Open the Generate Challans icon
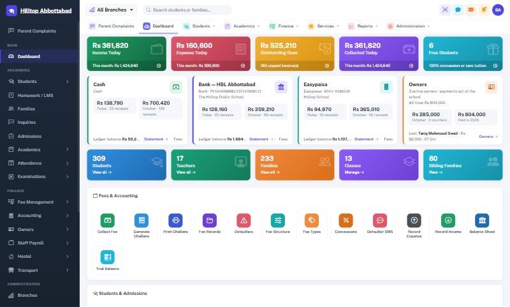This screenshot has height=307, width=510. point(142,220)
